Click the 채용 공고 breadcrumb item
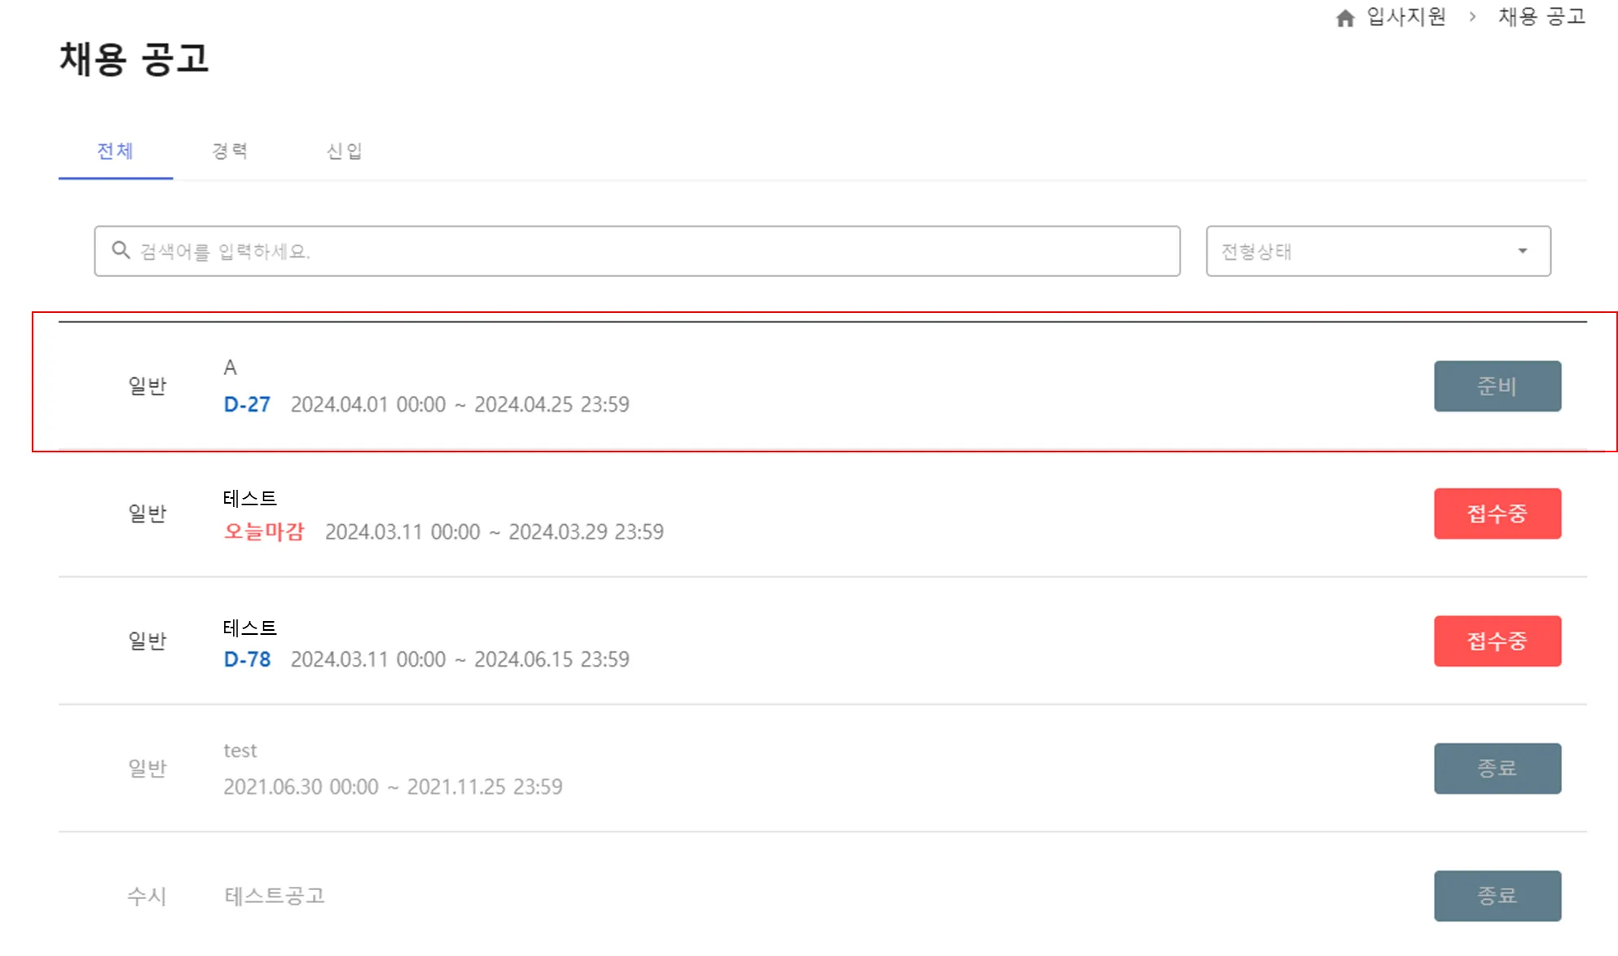Screen dimensions: 1618x956 (1541, 17)
